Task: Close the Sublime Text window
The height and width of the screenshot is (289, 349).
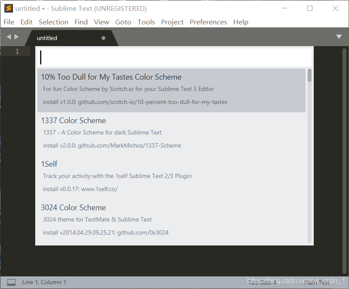Action: (336, 8)
